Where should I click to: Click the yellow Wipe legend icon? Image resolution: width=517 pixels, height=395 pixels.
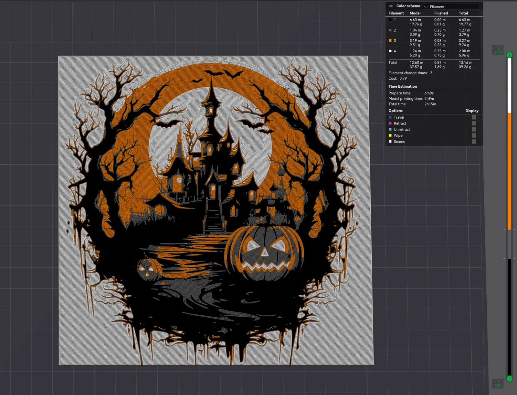coord(390,135)
